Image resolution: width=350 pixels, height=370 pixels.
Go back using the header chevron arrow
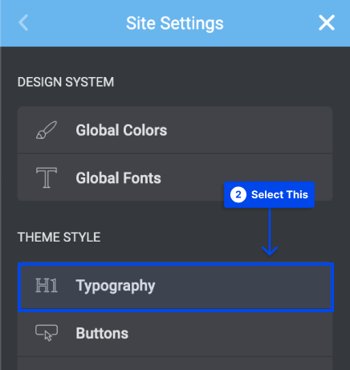pos(23,22)
